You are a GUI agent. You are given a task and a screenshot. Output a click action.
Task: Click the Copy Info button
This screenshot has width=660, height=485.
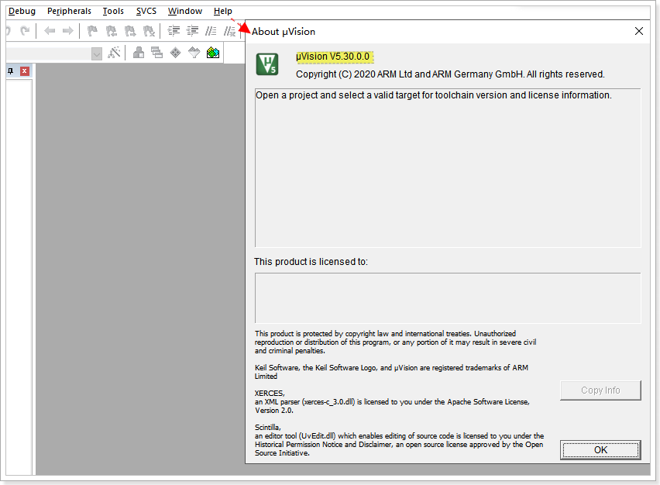[x=600, y=390]
